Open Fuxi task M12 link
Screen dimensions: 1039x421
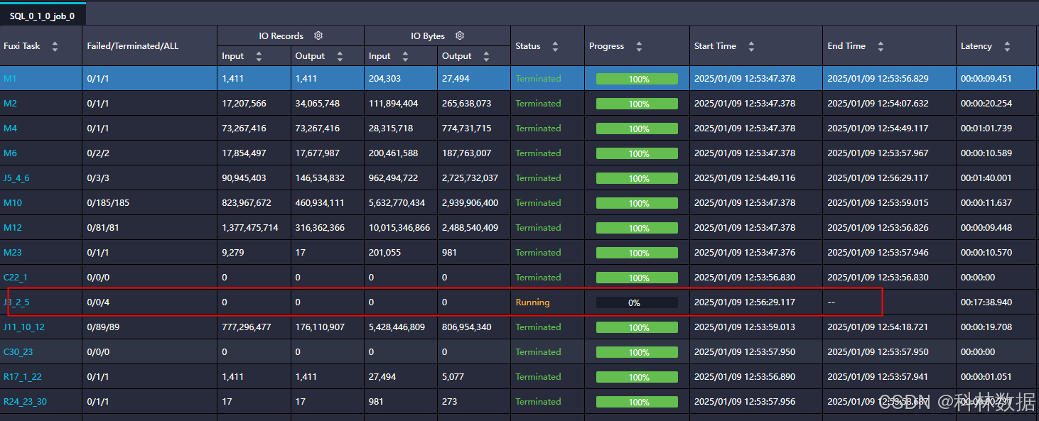pos(13,228)
